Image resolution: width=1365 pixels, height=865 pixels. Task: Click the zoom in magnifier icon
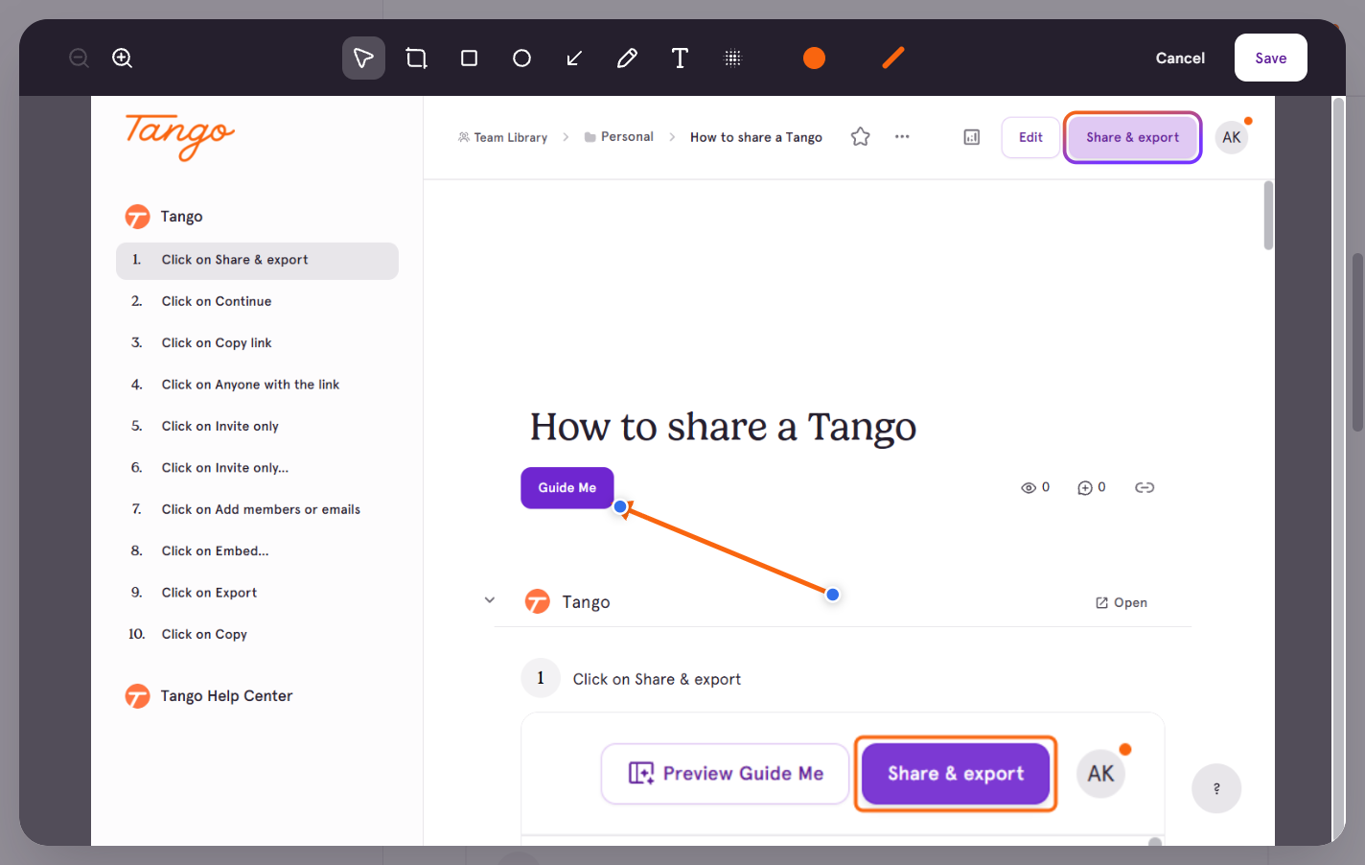tap(123, 58)
